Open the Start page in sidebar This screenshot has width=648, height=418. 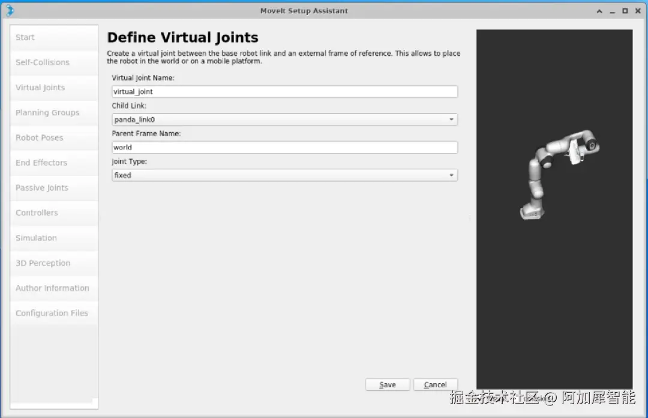pyautogui.click(x=54, y=37)
